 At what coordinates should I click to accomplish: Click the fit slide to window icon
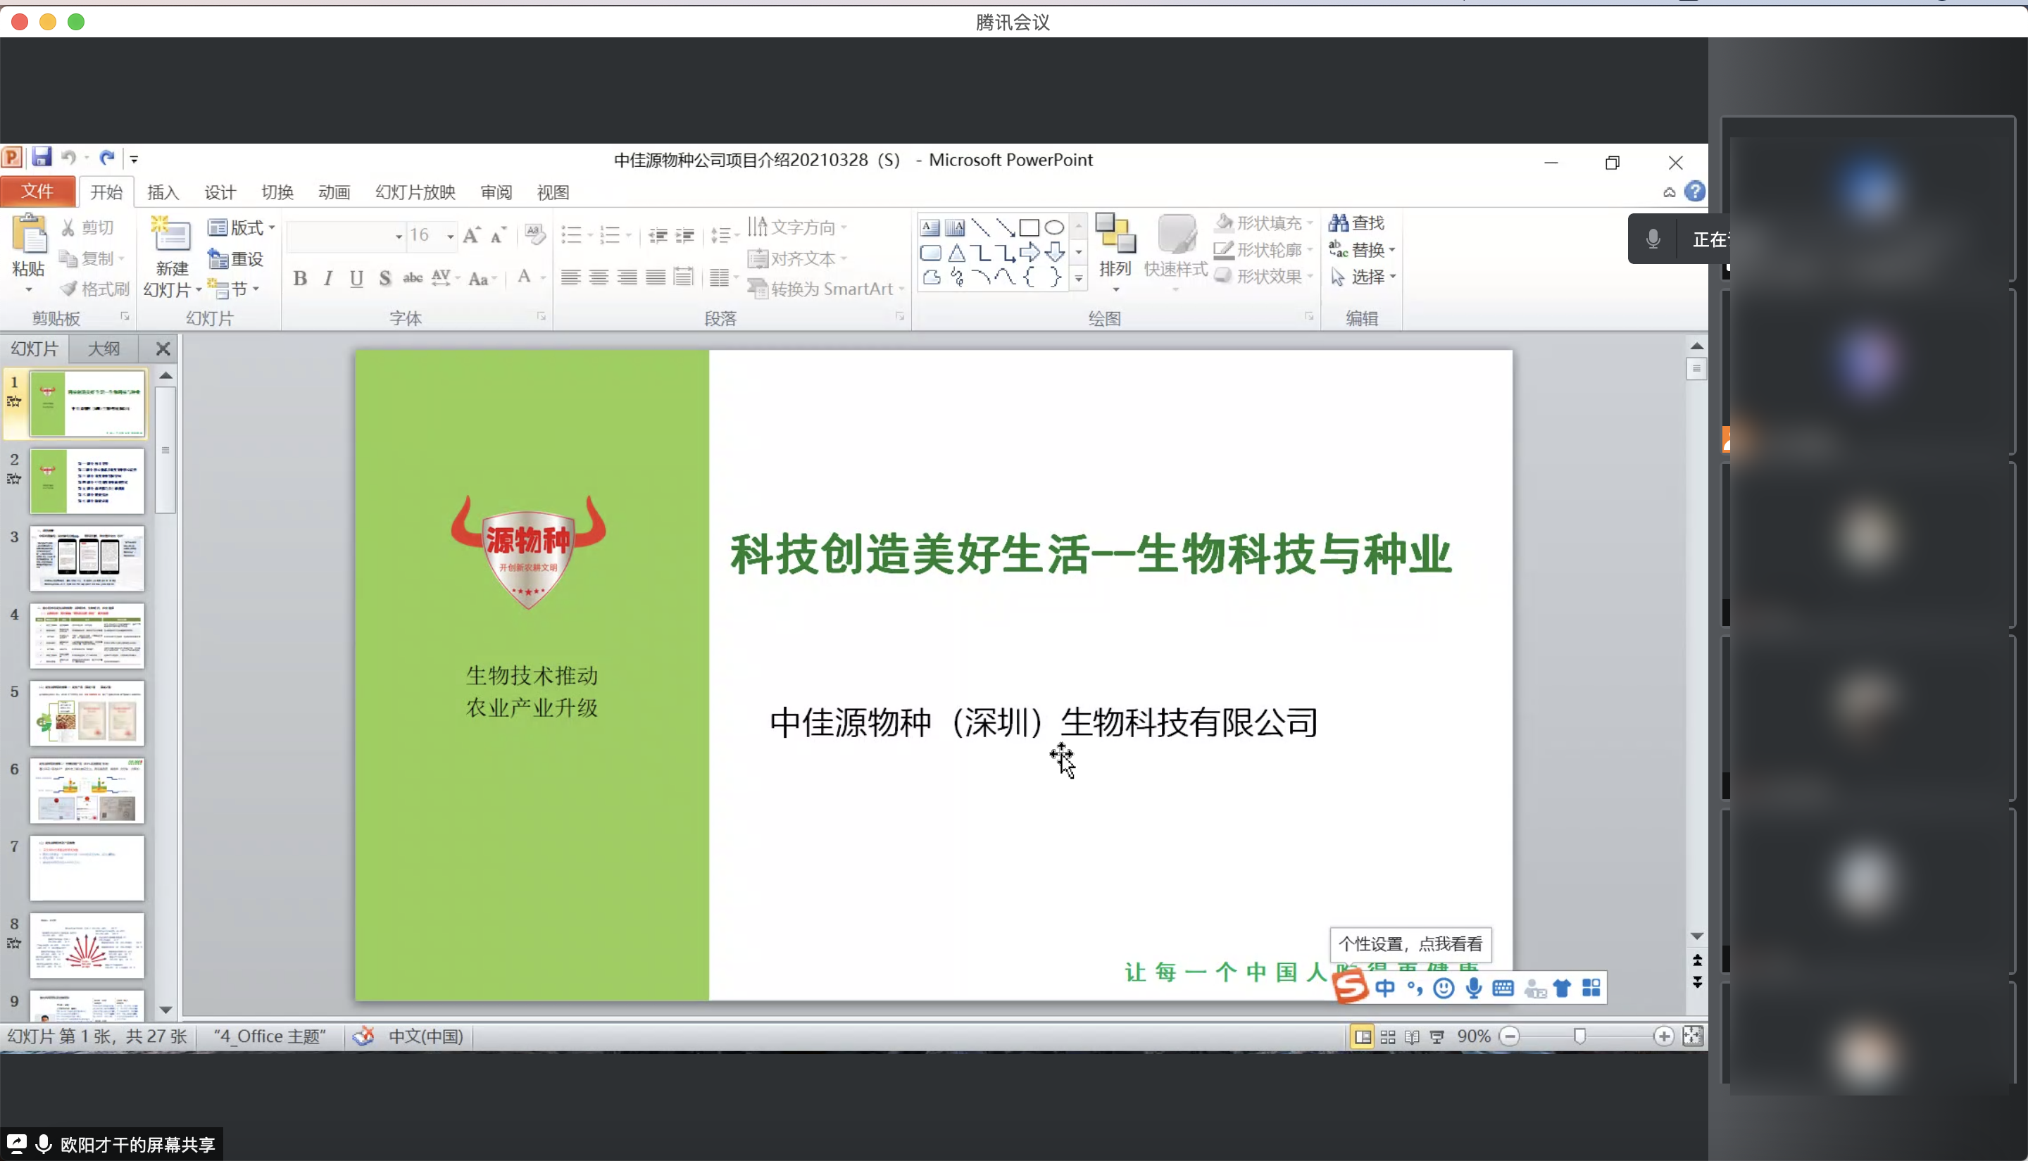coord(1692,1036)
